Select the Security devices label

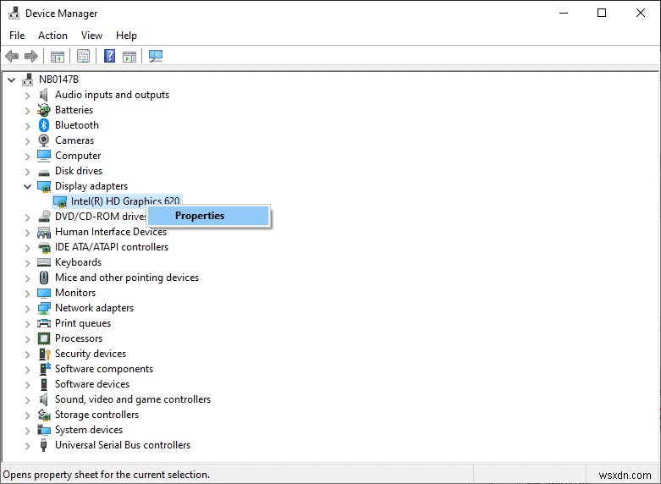[x=91, y=354]
